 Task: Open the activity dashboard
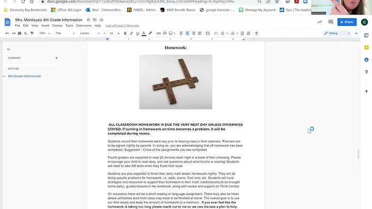click(x=320, y=22)
